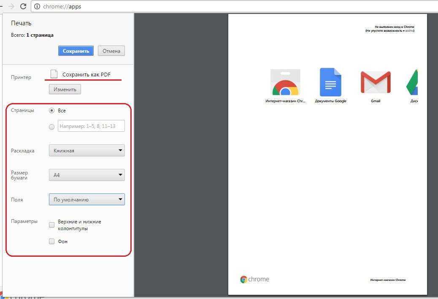Open the Размер бумаги A4 dropdown
Image resolution: width=438 pixels, height=299 pixels.
[87, 175]
